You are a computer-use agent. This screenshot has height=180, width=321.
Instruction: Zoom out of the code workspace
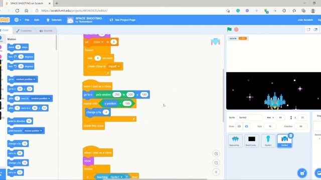(x=216, y=163)
